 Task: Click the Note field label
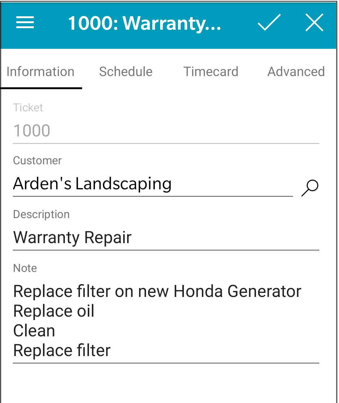coord(25,268)
